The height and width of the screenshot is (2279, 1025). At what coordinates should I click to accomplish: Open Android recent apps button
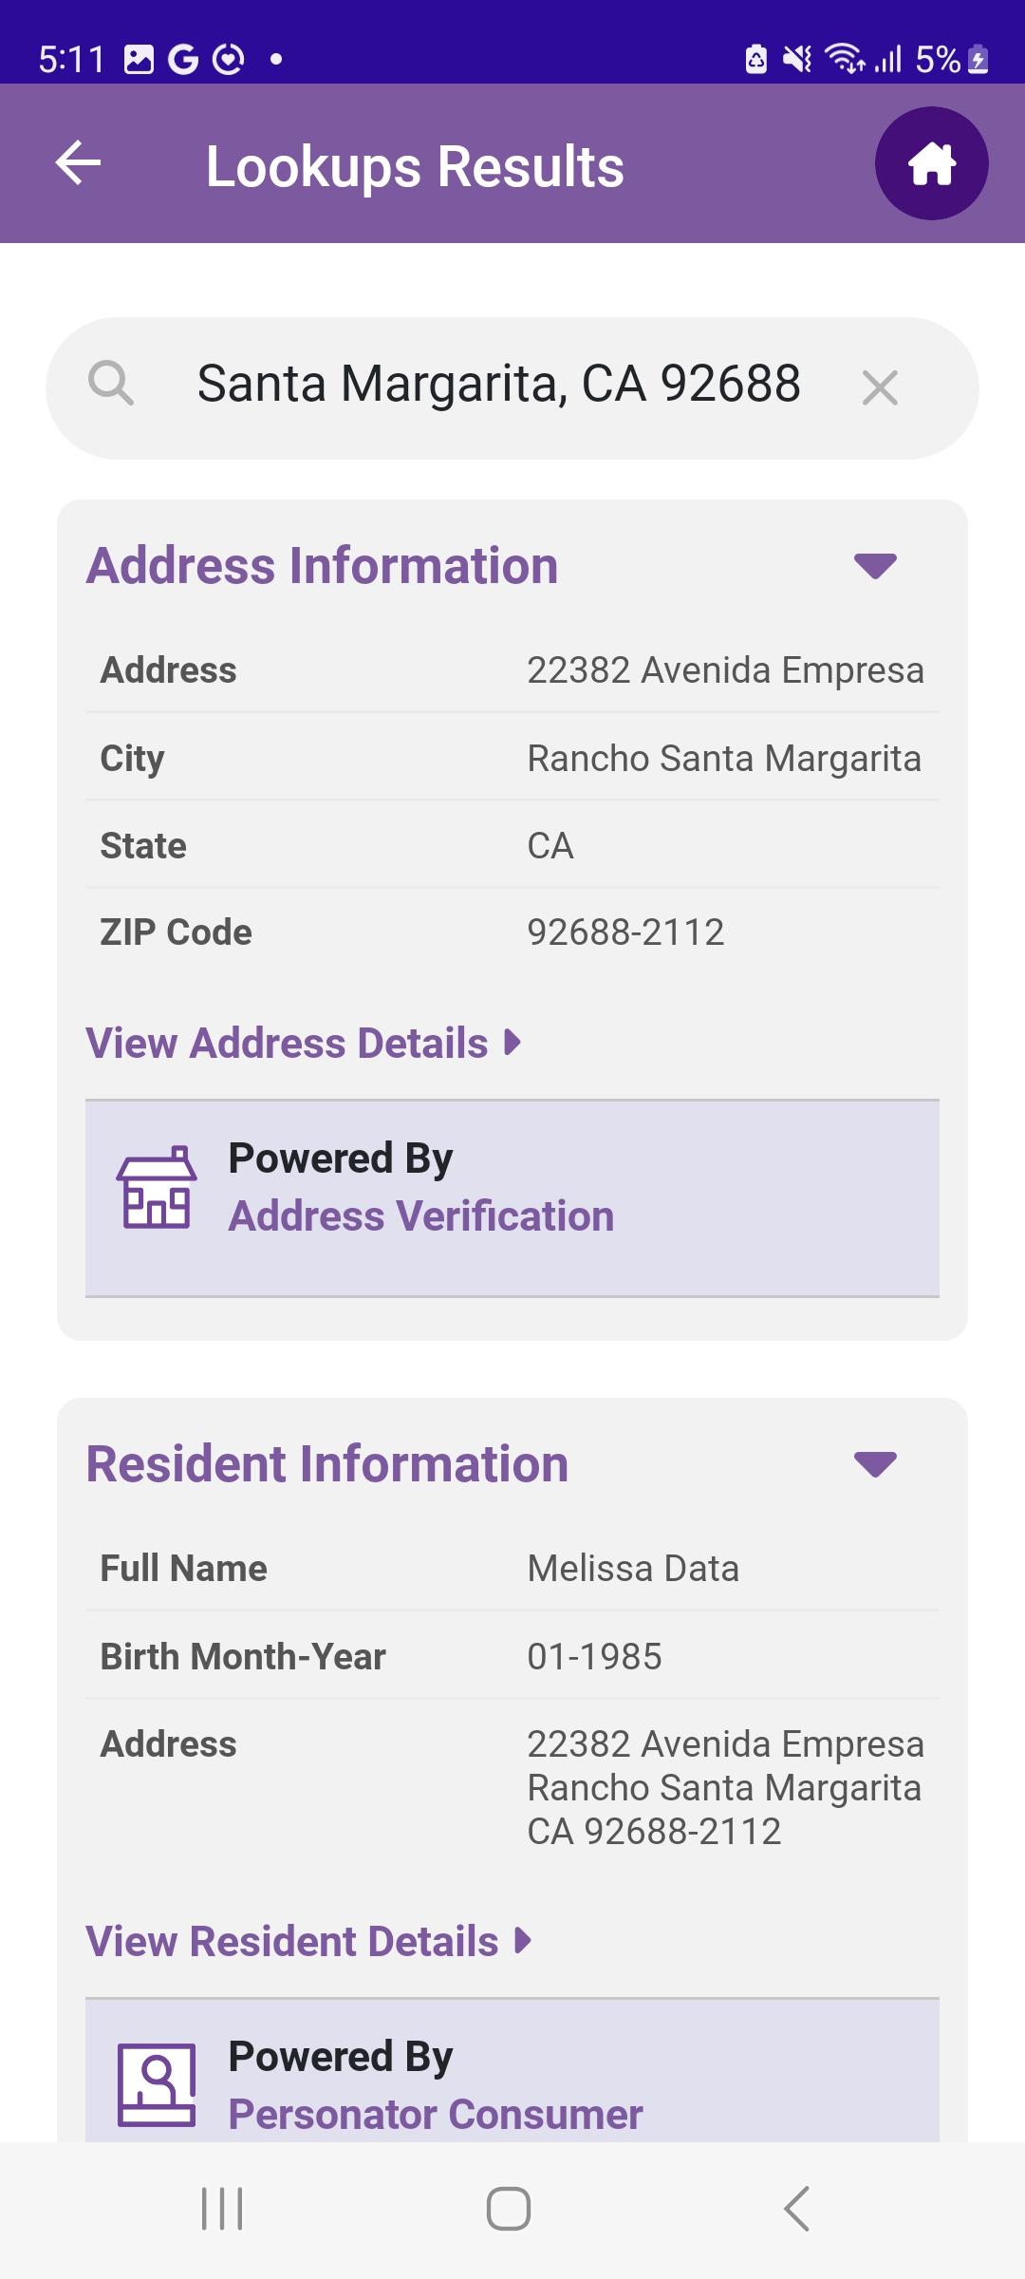point(223,2209)
